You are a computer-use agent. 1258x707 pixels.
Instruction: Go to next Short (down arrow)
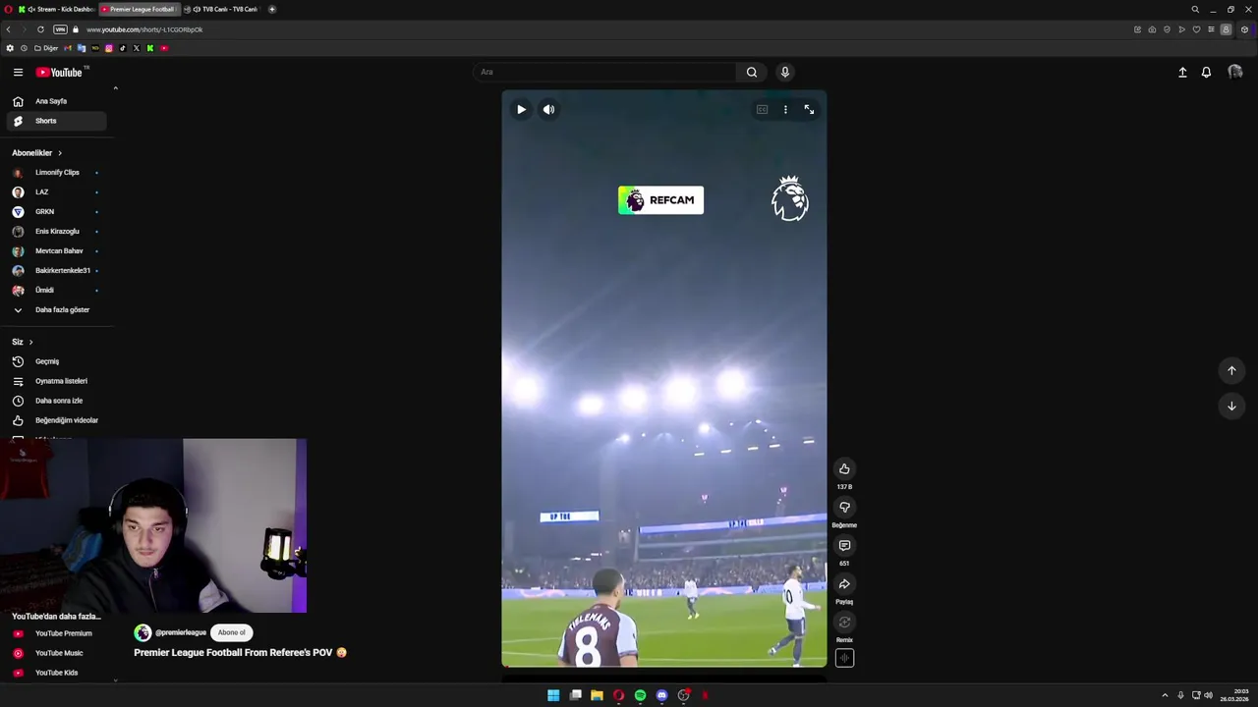[x=1231, y=406]
